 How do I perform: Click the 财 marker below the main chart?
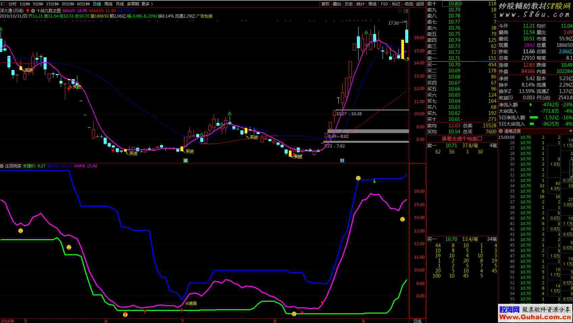(342, 160)
